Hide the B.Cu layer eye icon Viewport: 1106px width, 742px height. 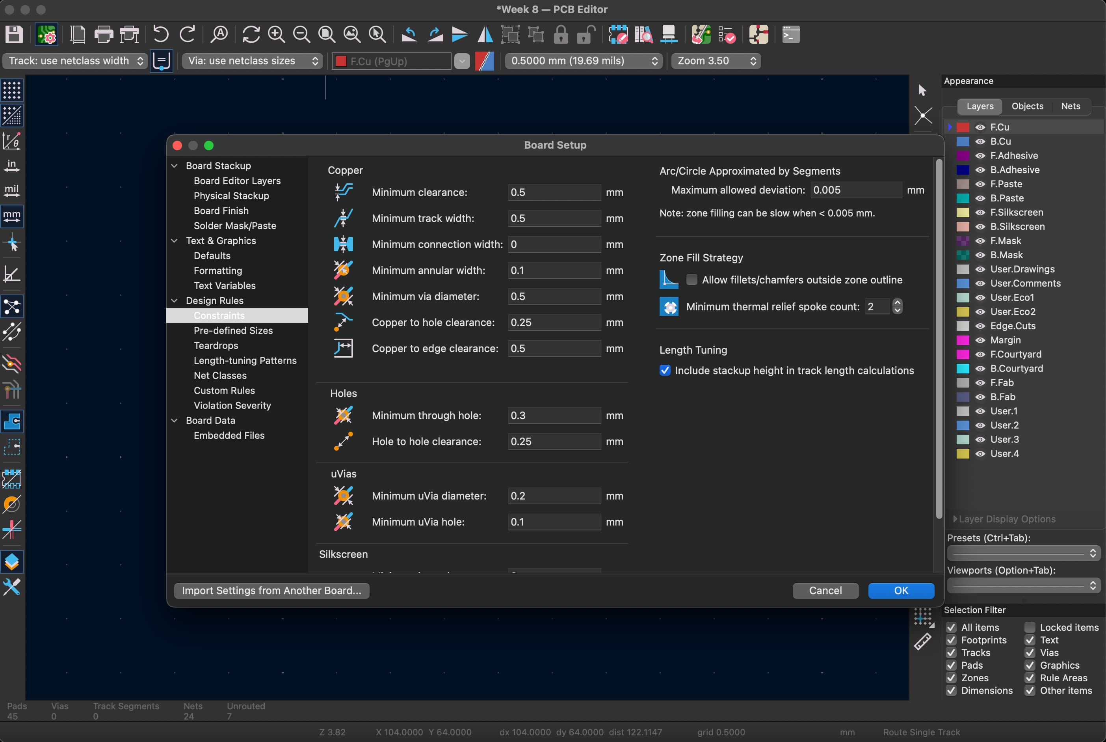[x=980, y=142]
